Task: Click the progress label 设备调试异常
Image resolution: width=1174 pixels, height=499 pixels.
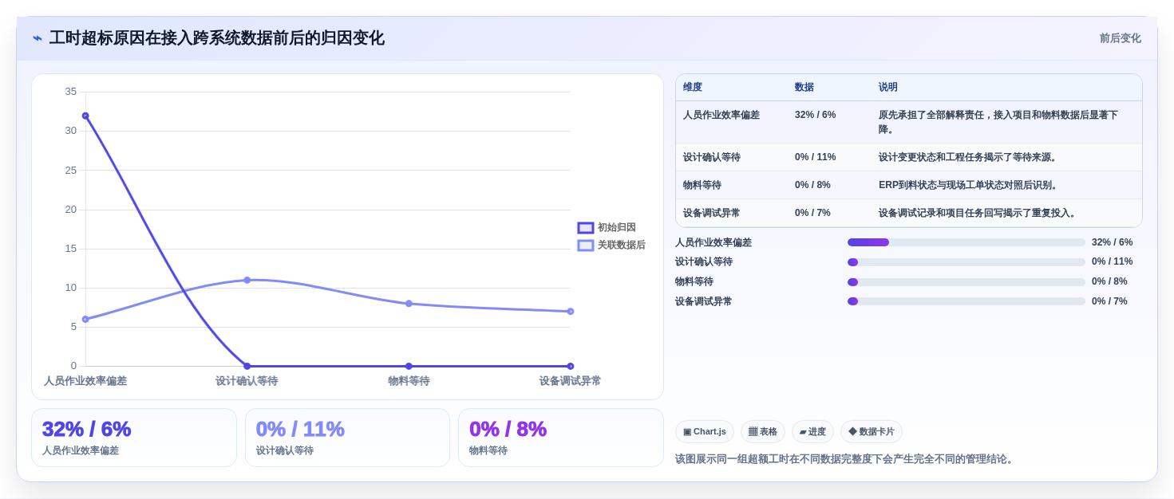Action: [x=704, y=301]
